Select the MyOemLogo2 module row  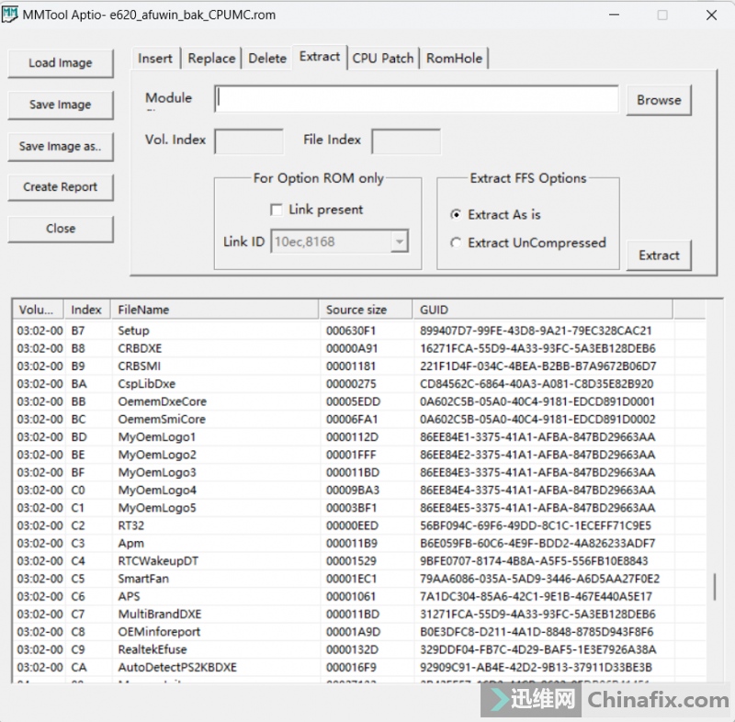point(359,455)
